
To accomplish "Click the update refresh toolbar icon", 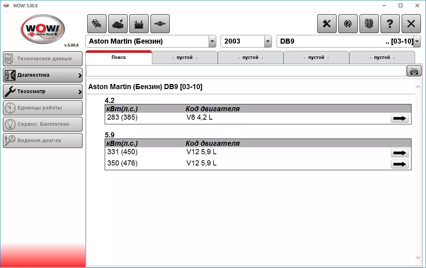I will point(348,24).
